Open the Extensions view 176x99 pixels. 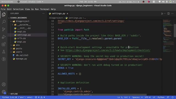coord(4,44)
